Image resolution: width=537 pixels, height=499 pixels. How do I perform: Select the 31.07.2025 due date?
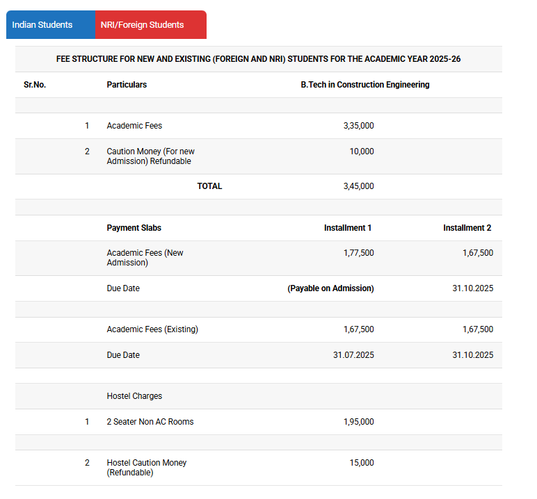tap(353, 355)
